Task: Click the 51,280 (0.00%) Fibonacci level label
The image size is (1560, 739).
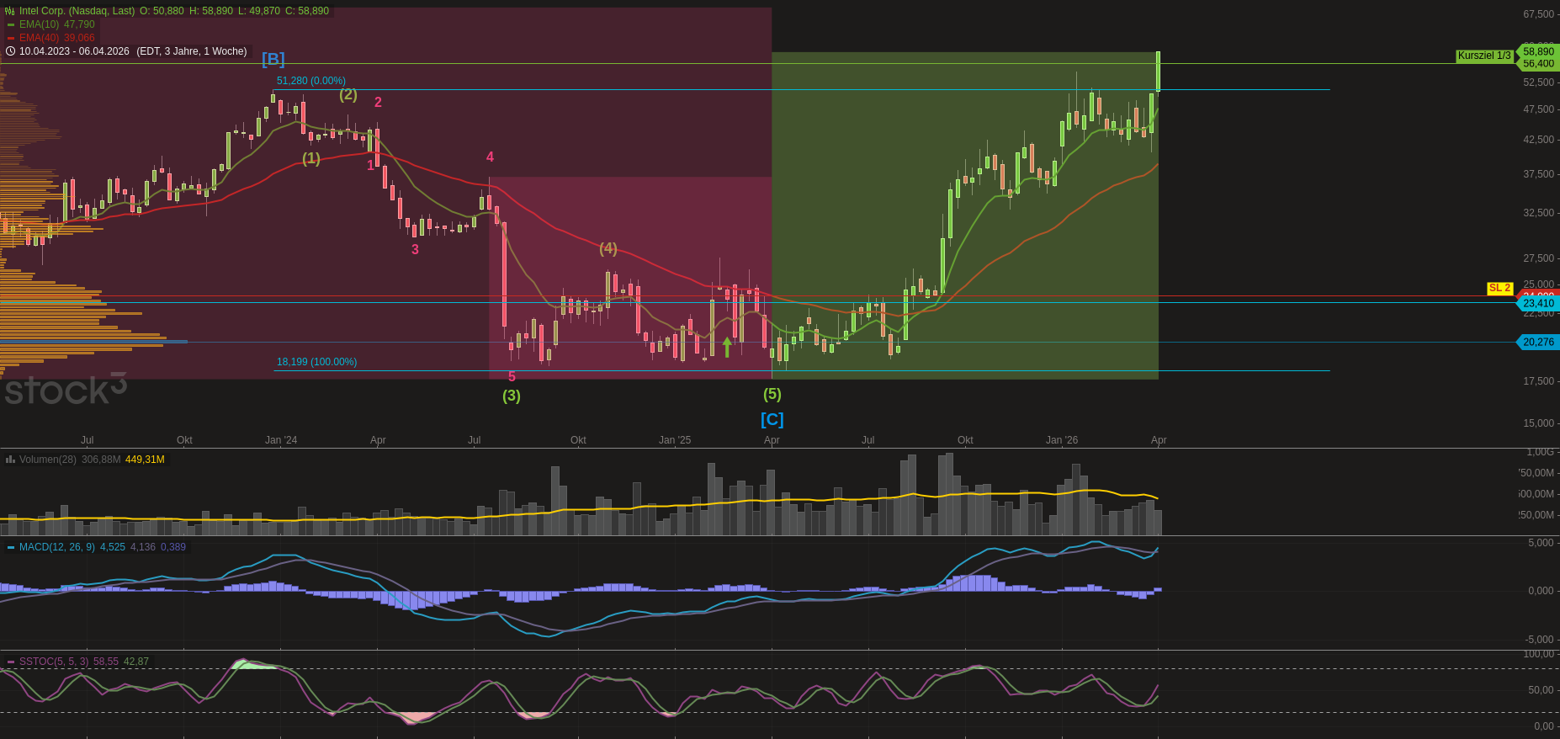Action: [x=310, y=81]
